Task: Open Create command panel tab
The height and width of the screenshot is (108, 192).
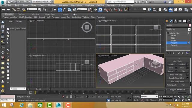Action: [x=167, y=21]
